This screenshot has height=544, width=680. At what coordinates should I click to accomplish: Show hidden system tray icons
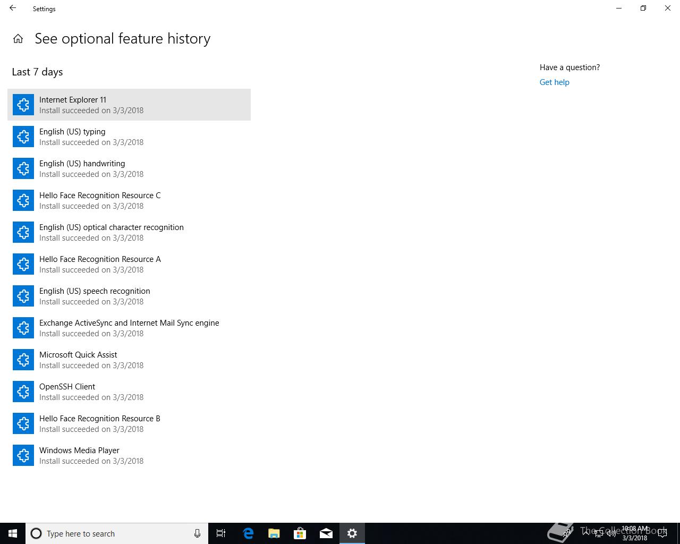click(586, 533)
